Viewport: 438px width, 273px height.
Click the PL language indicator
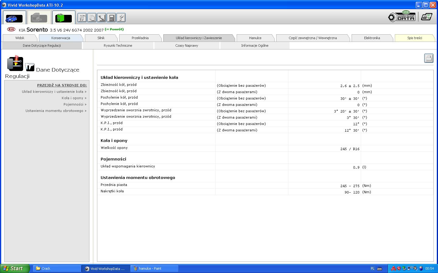pyautogui.click(x=373, y=268)
